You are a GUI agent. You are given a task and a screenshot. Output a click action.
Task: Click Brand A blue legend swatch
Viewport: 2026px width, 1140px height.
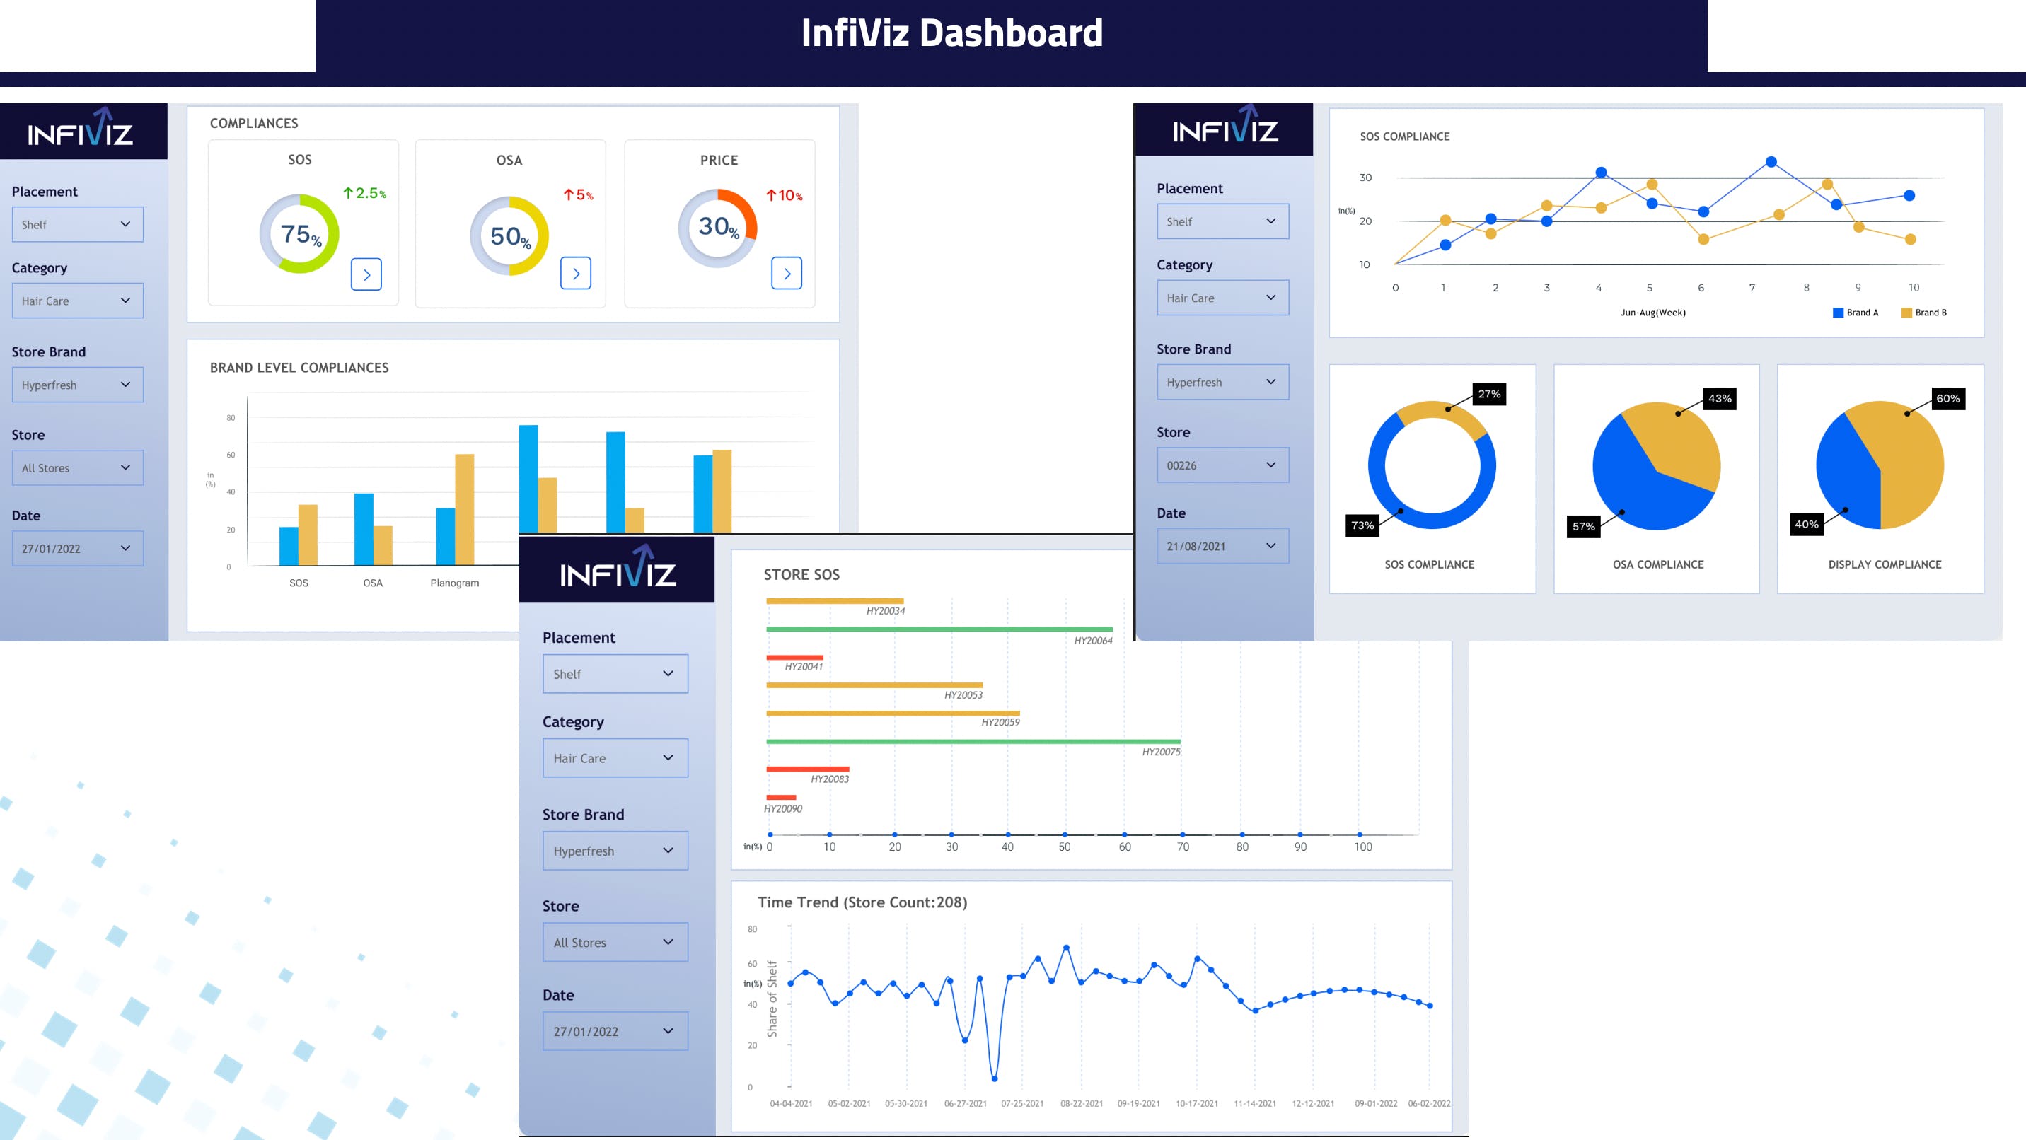1838,312
